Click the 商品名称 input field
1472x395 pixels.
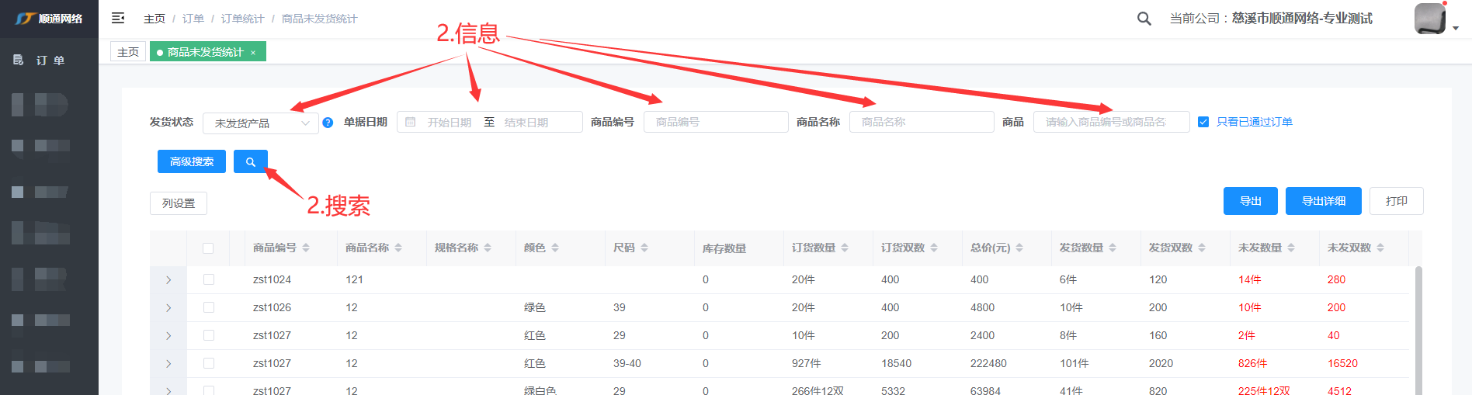click(921, 122)
